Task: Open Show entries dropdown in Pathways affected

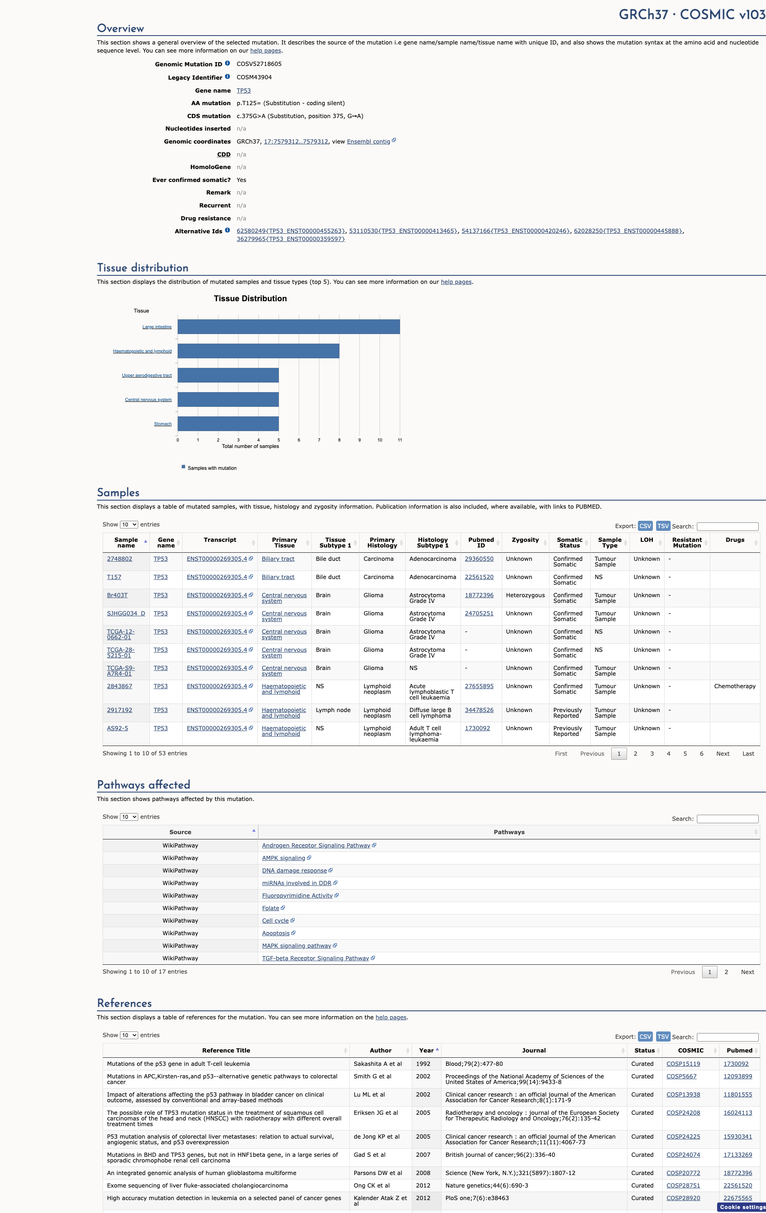Action: click(129, 817)
